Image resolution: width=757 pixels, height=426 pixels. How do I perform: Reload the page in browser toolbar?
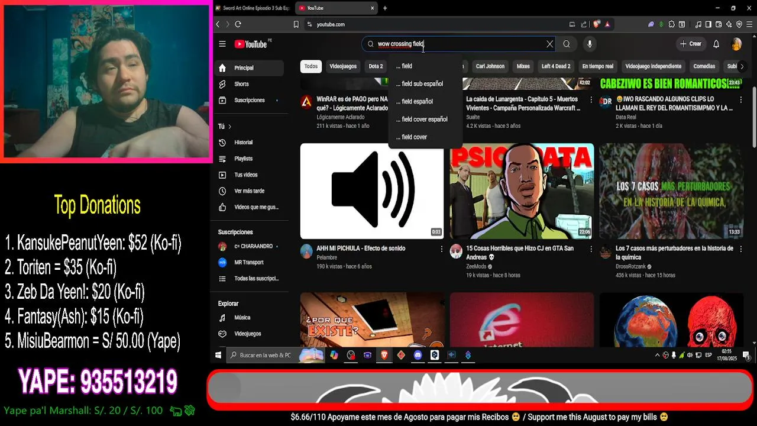coord(238,24)
